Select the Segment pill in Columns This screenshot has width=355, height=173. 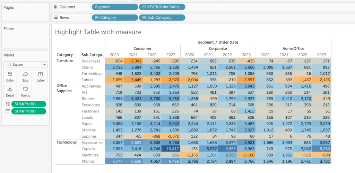tap(114, 7)
